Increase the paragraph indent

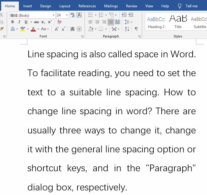click(x=131, y=15)
